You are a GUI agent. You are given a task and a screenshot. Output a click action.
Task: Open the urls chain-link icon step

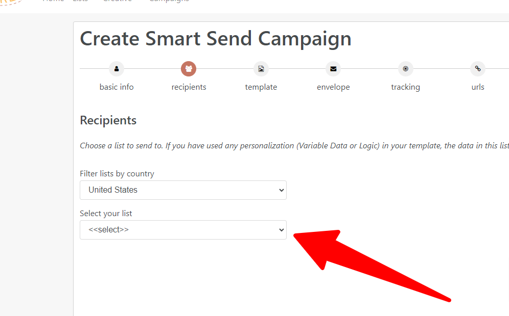(478, 69)
